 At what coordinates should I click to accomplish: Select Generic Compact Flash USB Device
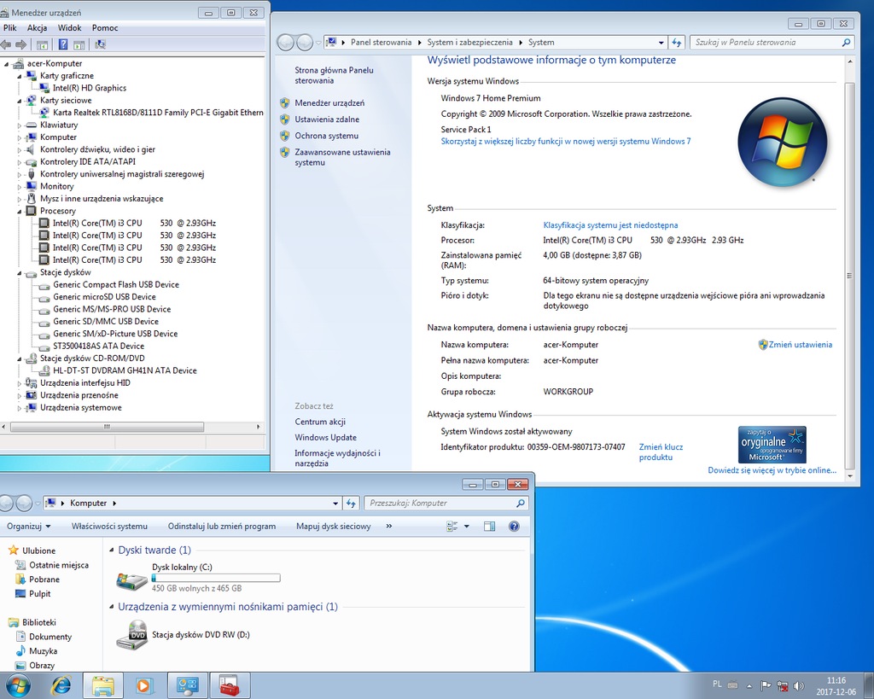[116, 284]
